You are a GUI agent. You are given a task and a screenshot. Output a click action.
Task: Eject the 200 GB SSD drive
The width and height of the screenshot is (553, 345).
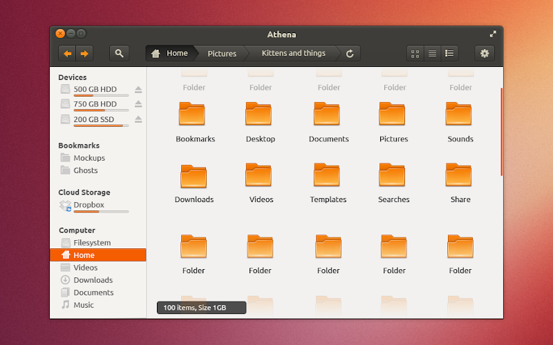pyautogui.click(x=138, y=119)
